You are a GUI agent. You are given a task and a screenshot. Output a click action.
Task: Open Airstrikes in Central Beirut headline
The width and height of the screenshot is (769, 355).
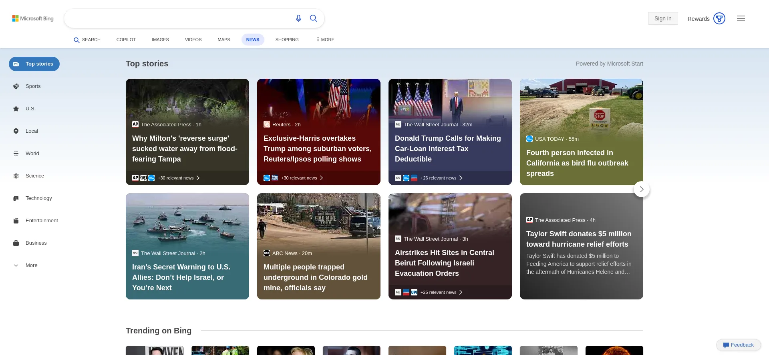(445, 263)
